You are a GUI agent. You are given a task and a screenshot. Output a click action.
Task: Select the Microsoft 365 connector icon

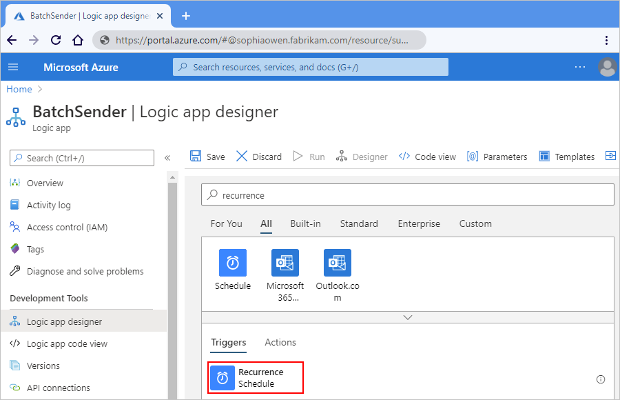tap(285, 263)
